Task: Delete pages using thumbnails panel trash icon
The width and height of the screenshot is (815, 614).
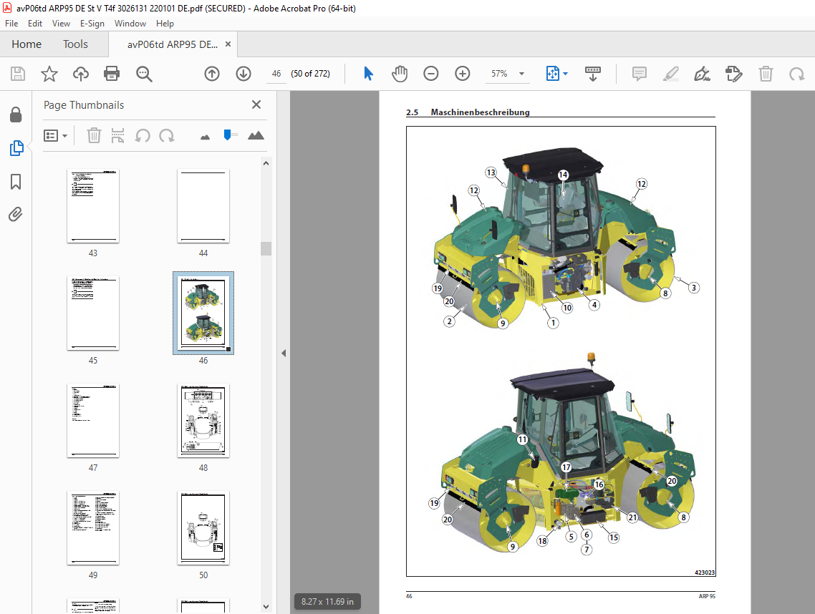Action: click(x=94, y=135)
